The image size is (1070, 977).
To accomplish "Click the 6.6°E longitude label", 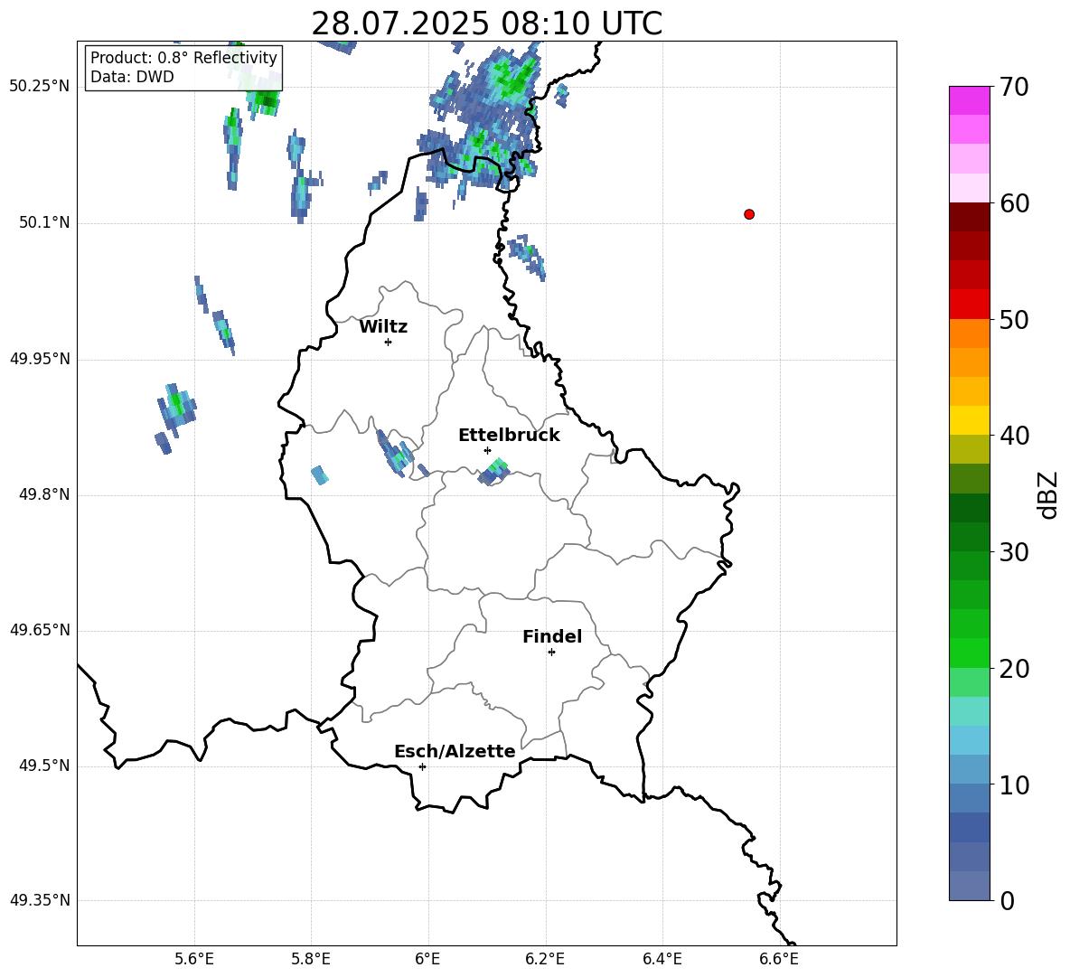I will (779, 959).
